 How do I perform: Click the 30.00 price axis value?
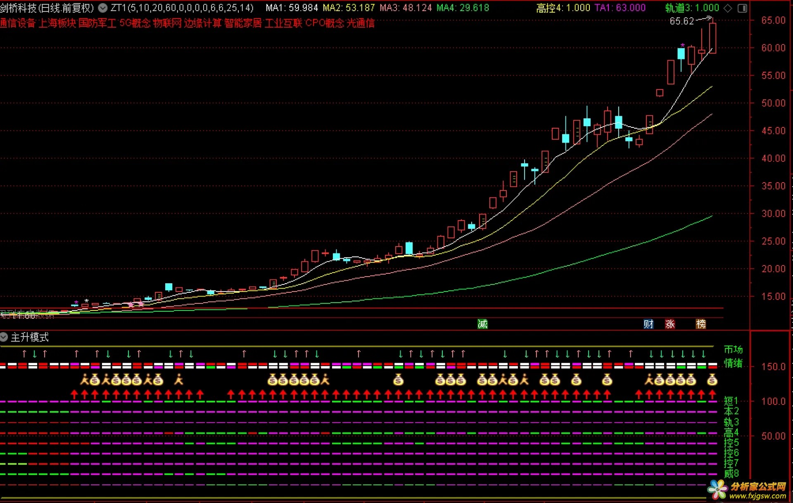(773, 214)
